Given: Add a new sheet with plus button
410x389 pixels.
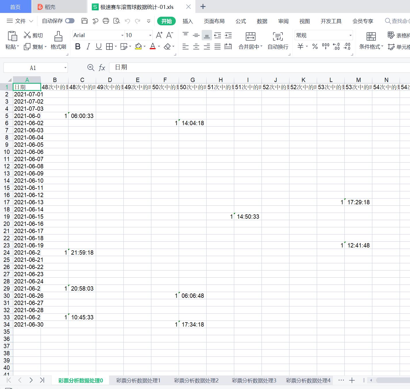Looking at the screenshot, I should (x=352, y=380).
